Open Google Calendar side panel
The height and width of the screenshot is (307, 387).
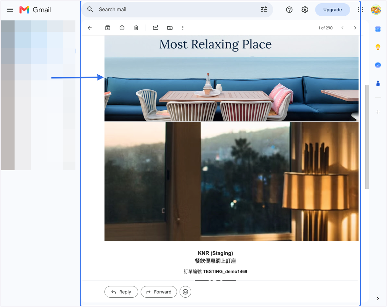(378, 29)
